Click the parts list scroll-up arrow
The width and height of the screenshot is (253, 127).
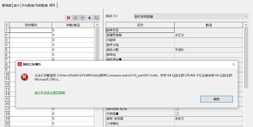(97, 25)
